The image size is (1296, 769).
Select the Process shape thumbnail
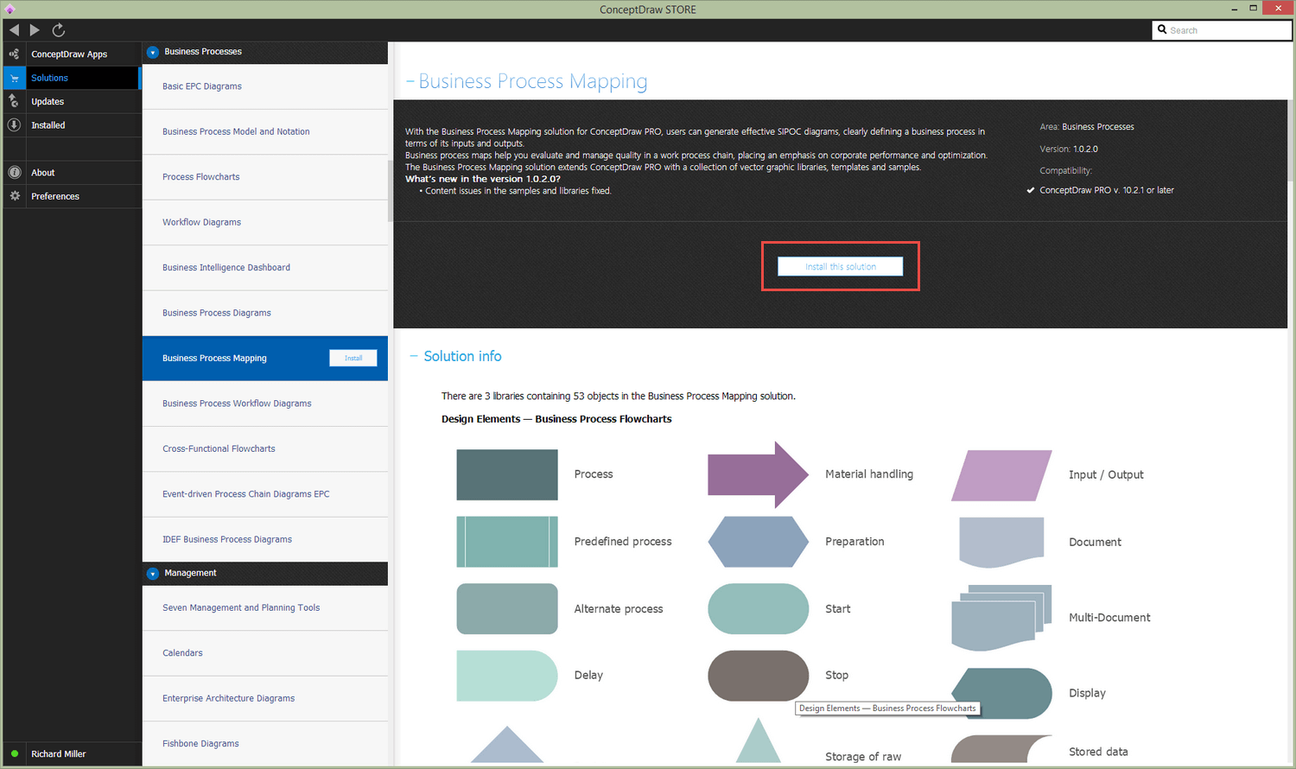tap(507, 474)
